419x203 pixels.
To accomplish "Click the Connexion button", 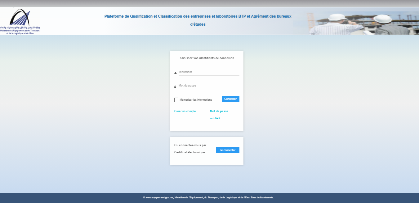I will 230,99.
